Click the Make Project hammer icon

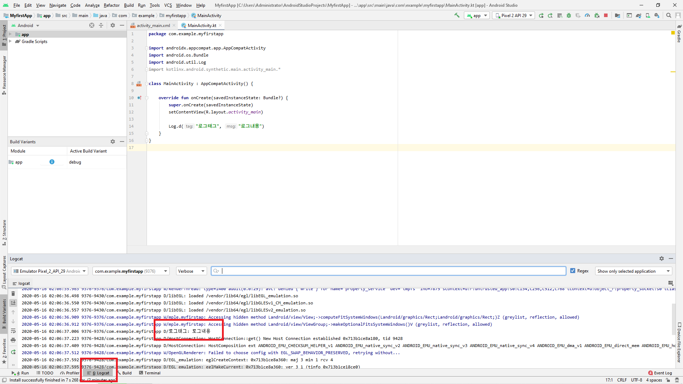tap(457, 15)
